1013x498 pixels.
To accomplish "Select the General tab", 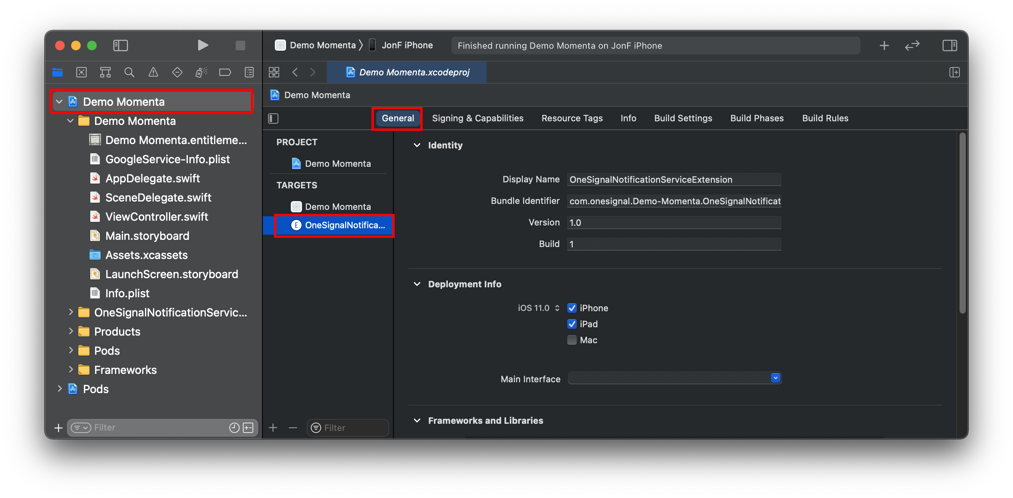I will point(397,118).
